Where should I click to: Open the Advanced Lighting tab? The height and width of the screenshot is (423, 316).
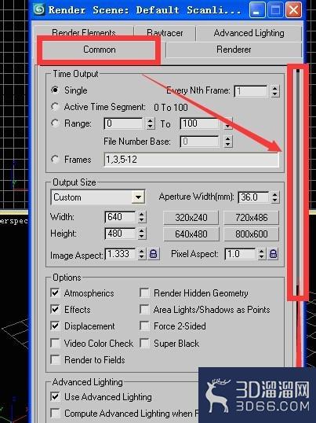coord(249,33)
